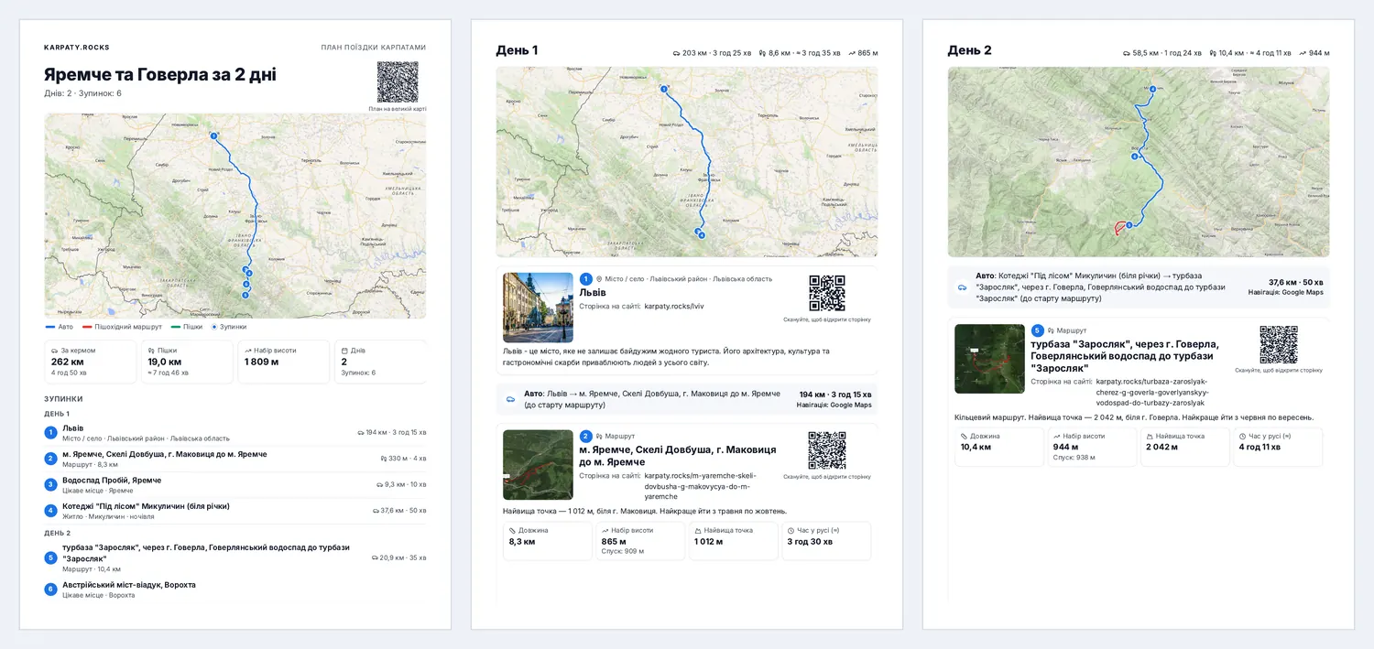Click the number 5 badge on the Заросляк route card

pos(1038,330)
